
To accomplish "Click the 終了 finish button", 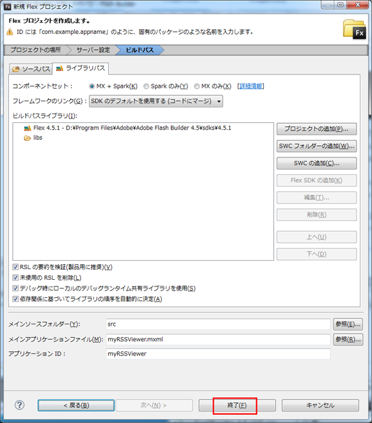I will (x=237, y=405).
